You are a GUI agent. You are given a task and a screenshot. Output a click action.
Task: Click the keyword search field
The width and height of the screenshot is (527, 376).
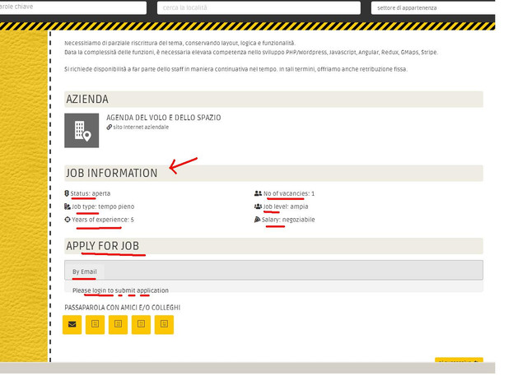coord(72,7)
